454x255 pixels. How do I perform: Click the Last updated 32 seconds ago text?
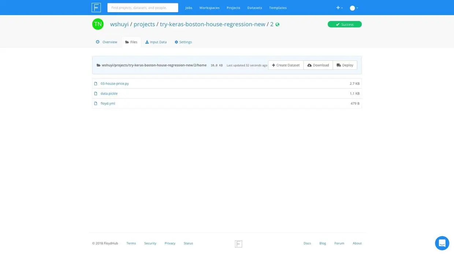247,65
